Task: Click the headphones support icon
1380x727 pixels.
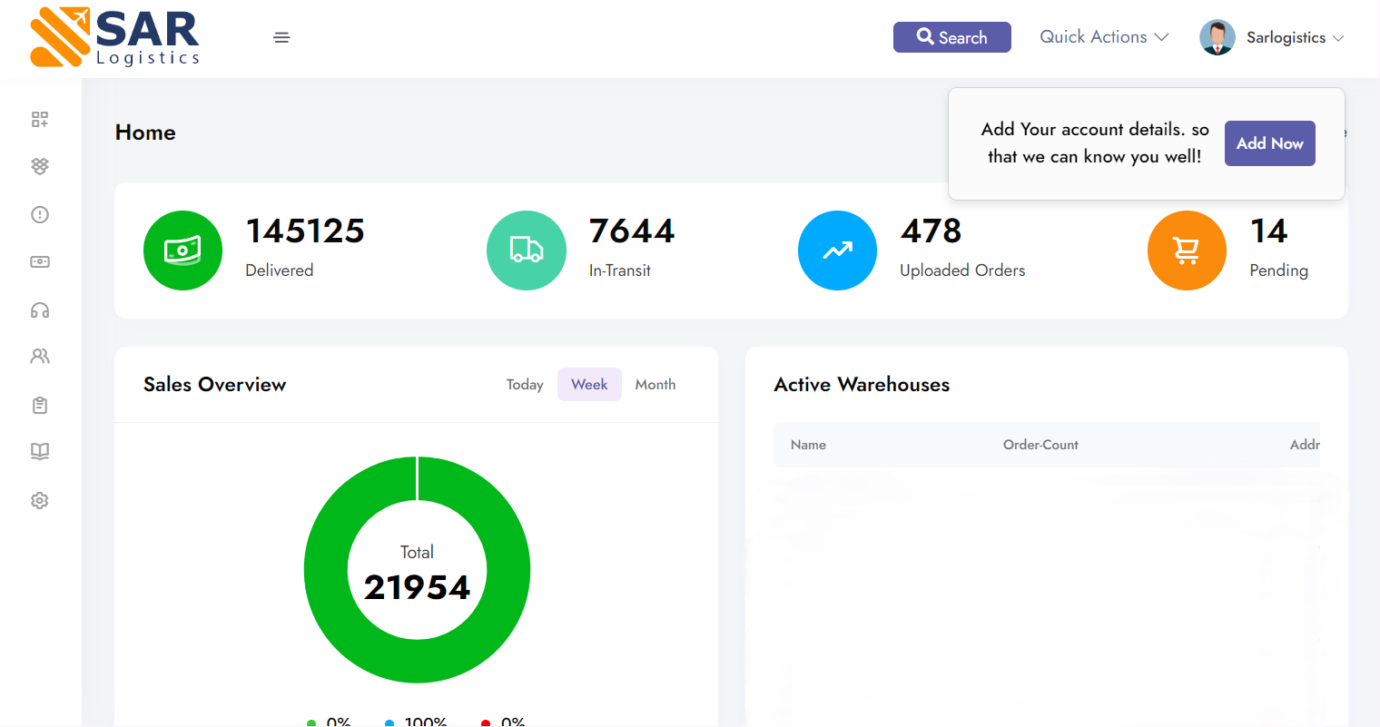Action: [x=40, y=310]
